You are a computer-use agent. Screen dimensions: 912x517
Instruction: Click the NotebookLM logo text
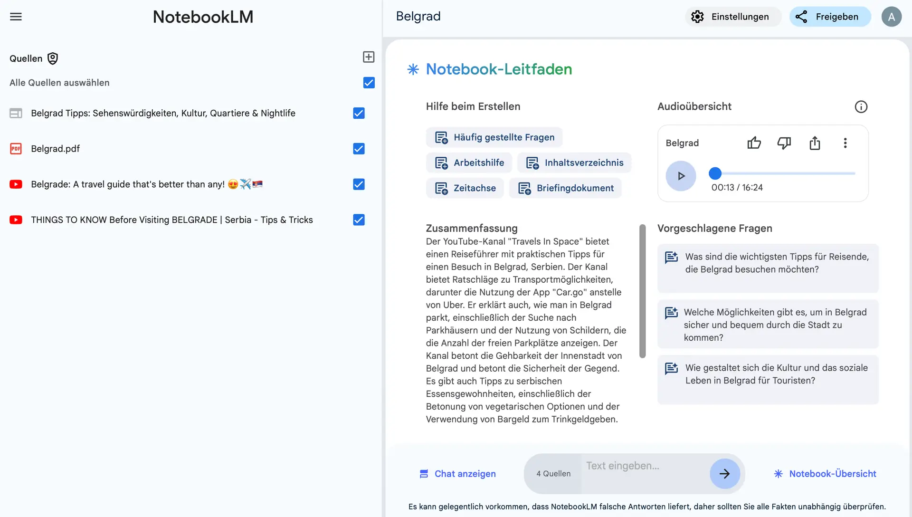coord(203,17)
